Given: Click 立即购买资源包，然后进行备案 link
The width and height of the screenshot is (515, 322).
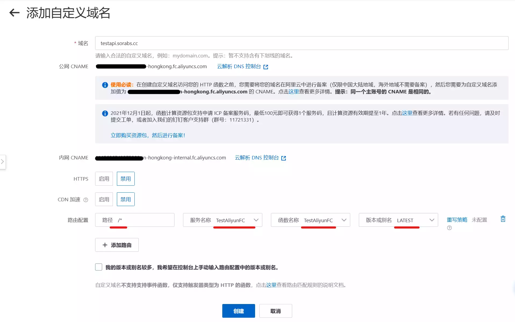Looking at the screenshot, I should 148,136.
